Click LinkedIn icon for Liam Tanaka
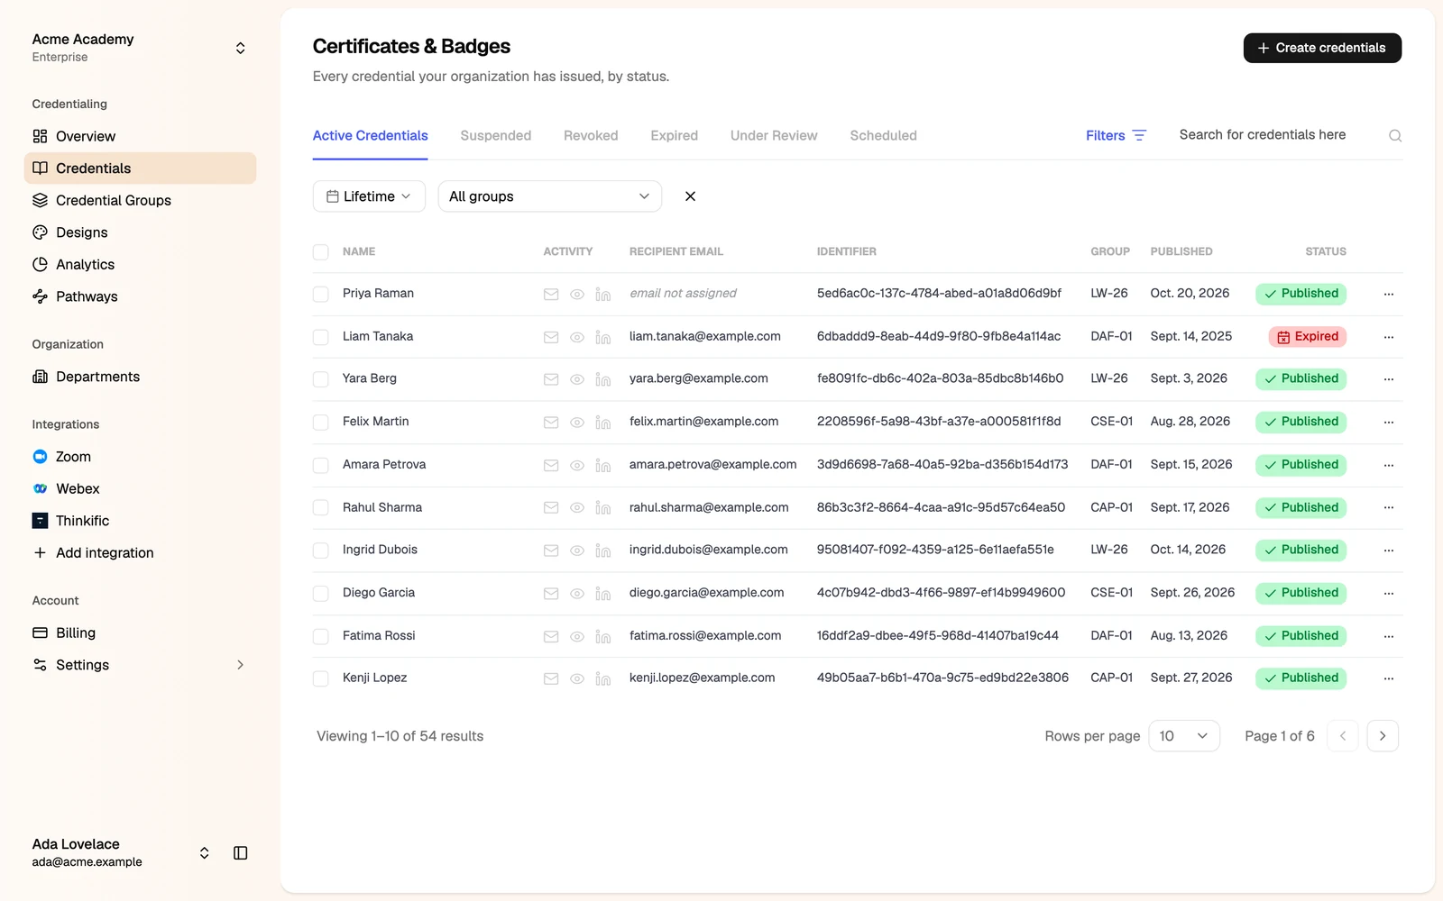Screen dimensions: 1443x901 click(x=603, y=337)
